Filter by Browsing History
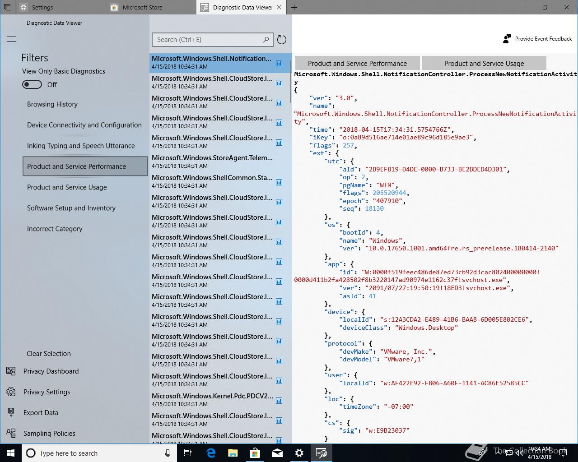This screenshot has height=462, width=578. pyautogui.click(x=52, y=104)
